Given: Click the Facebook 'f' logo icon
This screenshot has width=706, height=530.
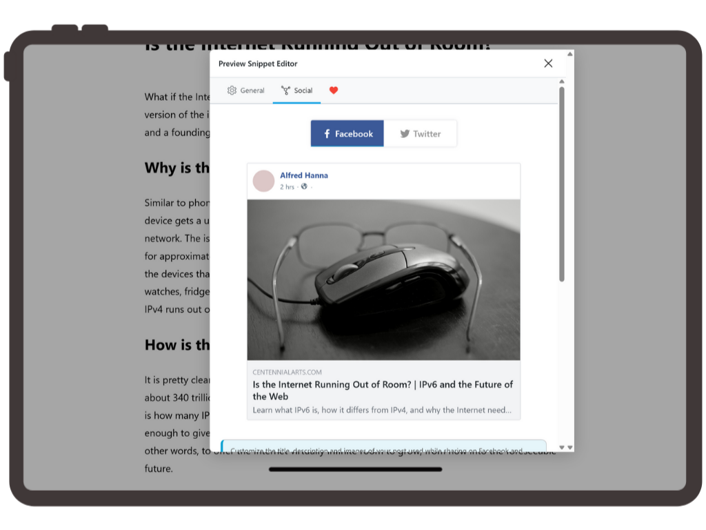Looking at the screenshot, I should tap(327, 134).
